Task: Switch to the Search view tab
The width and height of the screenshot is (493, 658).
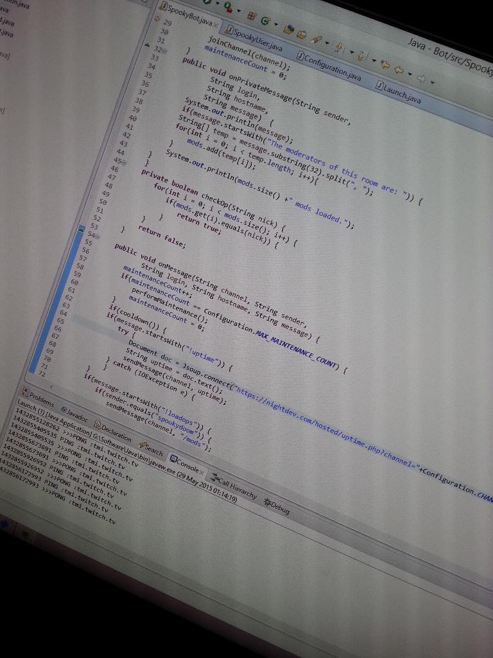Action: tap(151, 449)
